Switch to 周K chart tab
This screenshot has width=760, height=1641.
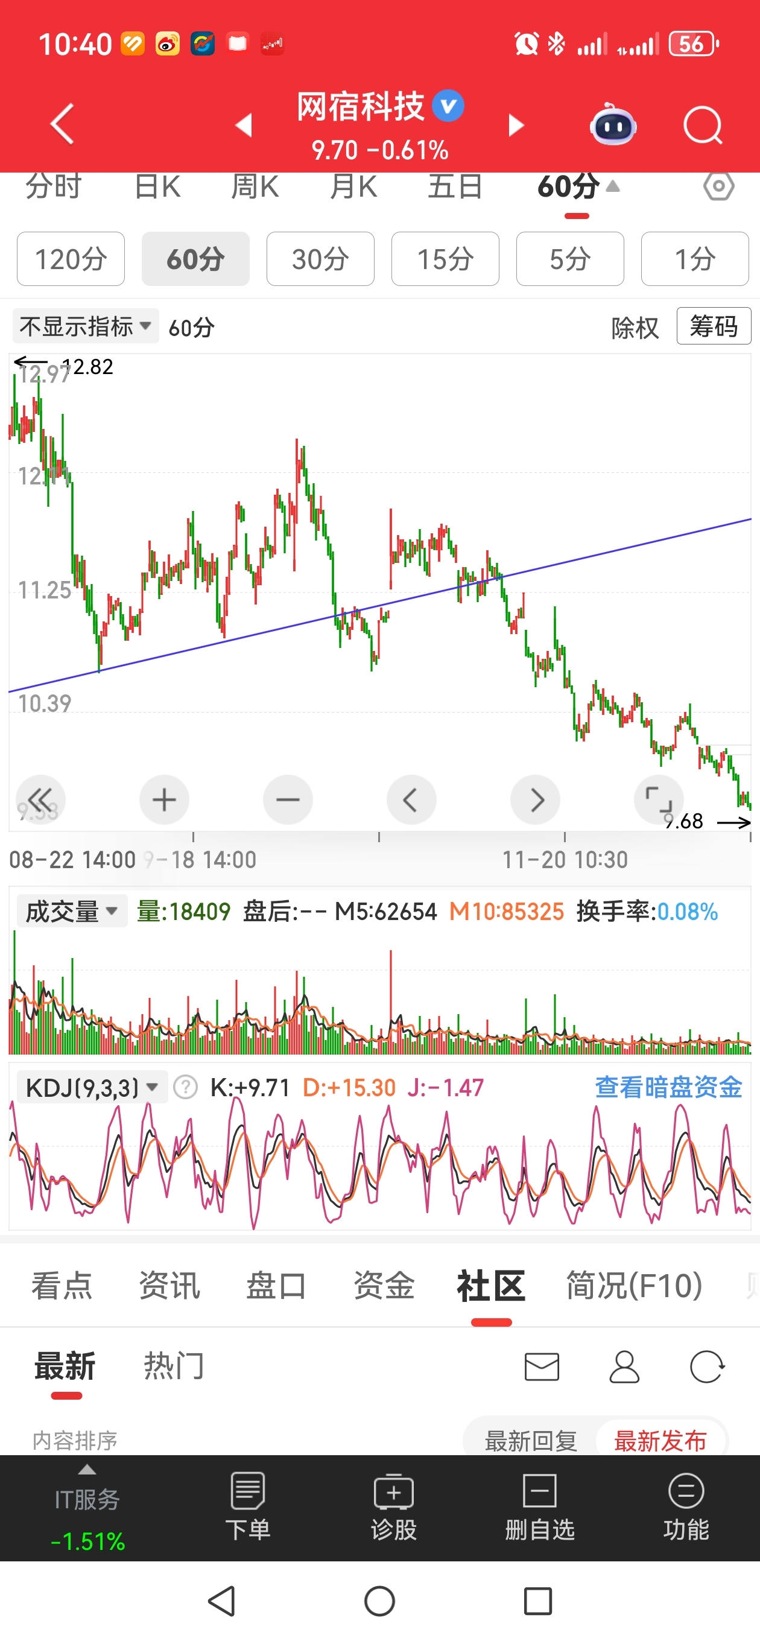click(x=255, y=186)
